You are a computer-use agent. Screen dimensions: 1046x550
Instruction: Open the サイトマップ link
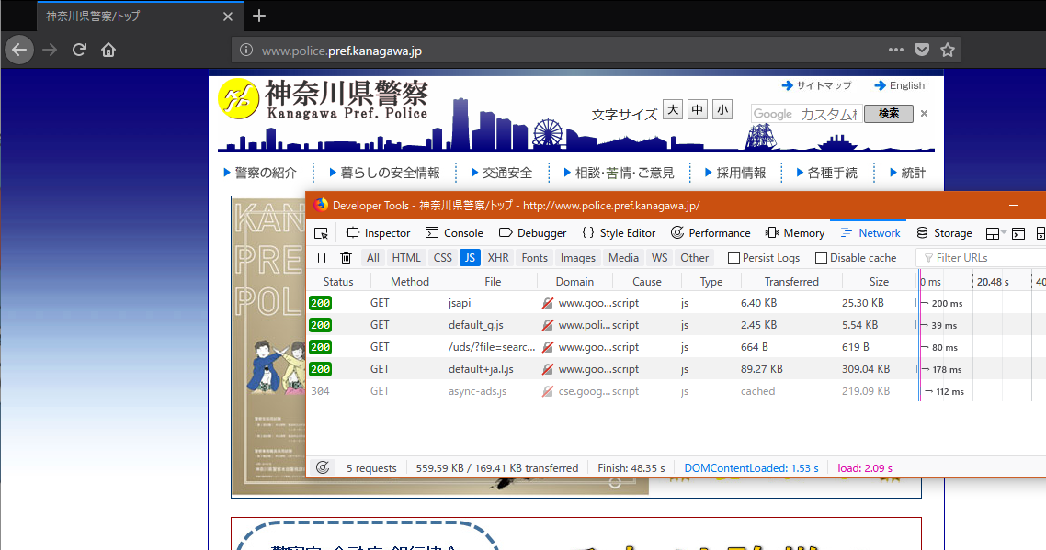click(x=816, y=85)
